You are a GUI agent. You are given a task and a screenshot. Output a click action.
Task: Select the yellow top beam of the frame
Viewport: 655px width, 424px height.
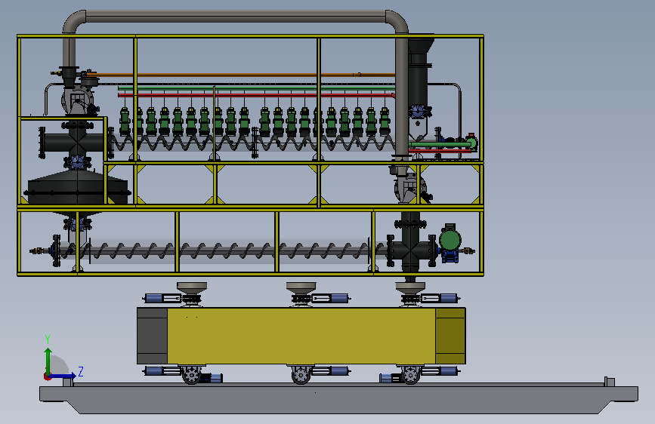[x=250, y=37]
